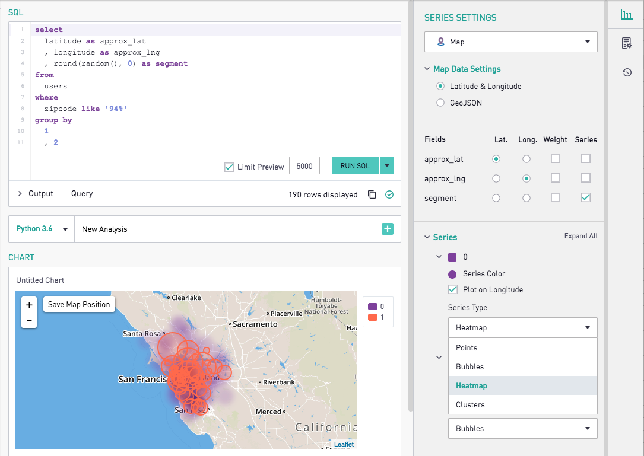Zoom in on the map

[x=28, y=304]
